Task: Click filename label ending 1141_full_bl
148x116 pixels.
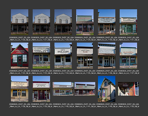Action: pos(85,105)
